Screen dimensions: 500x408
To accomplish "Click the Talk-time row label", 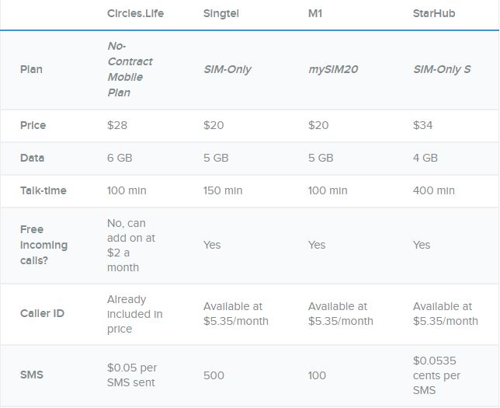I will click(x=43, y=190).
